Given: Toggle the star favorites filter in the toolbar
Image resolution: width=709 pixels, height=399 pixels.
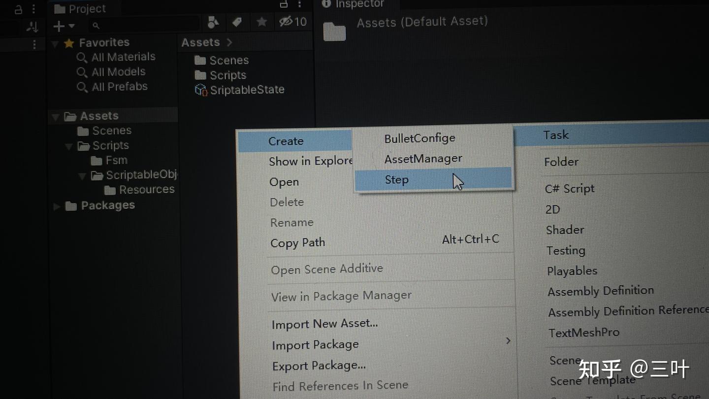Looking at the screenshot, I should 261,22.
